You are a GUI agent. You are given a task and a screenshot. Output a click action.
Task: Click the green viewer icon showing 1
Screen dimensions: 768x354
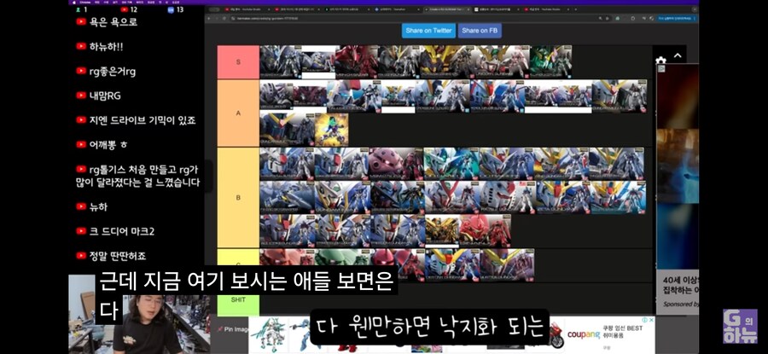coord(77,9)
